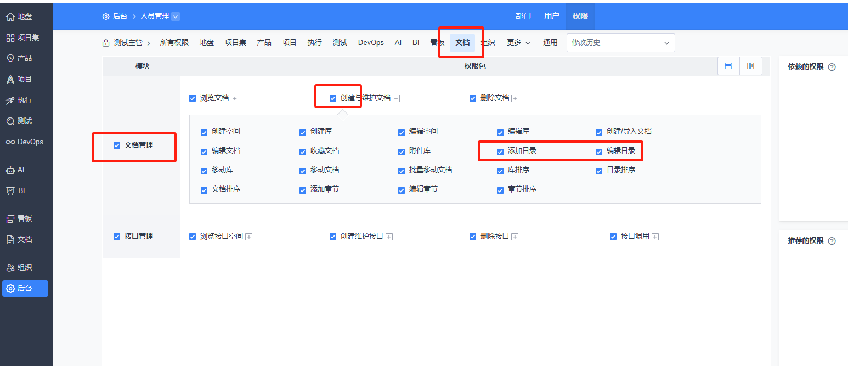Open 更多 dropdown menu
The image size is (848, 366).
coord(518,43)
